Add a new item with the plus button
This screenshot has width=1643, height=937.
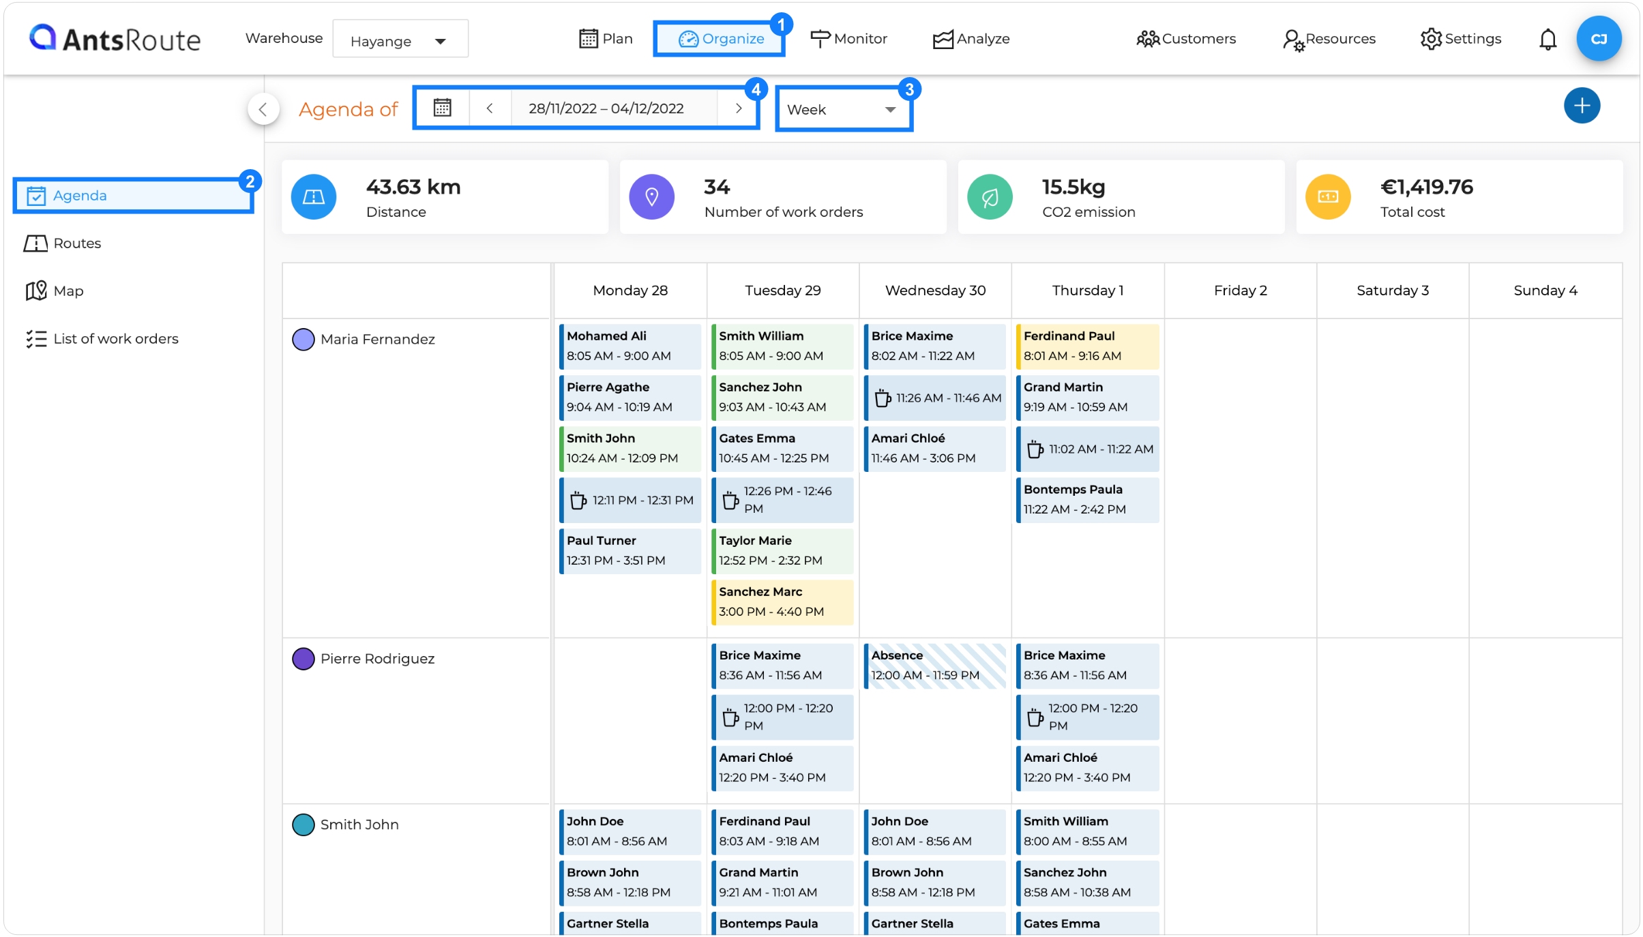pyautogui.click(x=1581, y=105)
